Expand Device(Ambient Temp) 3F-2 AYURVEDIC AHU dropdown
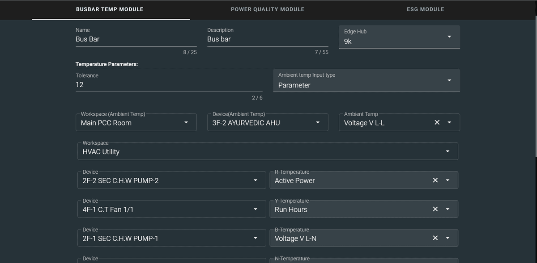Image resolution: width=537 pixels, height=263 pixels. click(x=318, y=123)
